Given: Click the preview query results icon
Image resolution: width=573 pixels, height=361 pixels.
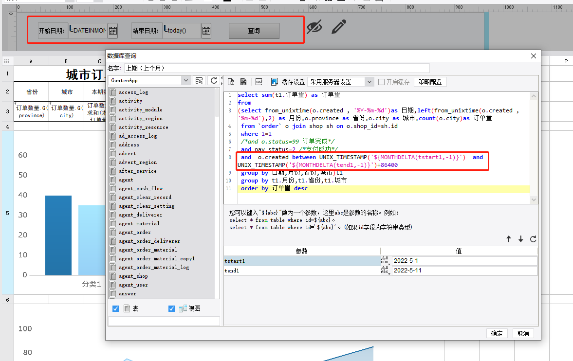Looking at the screenshot, I should tap(231, 82).
